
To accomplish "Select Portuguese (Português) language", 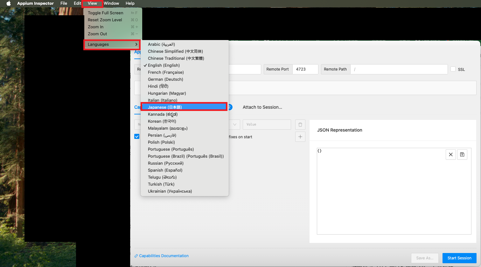I will tap(185, 149).
